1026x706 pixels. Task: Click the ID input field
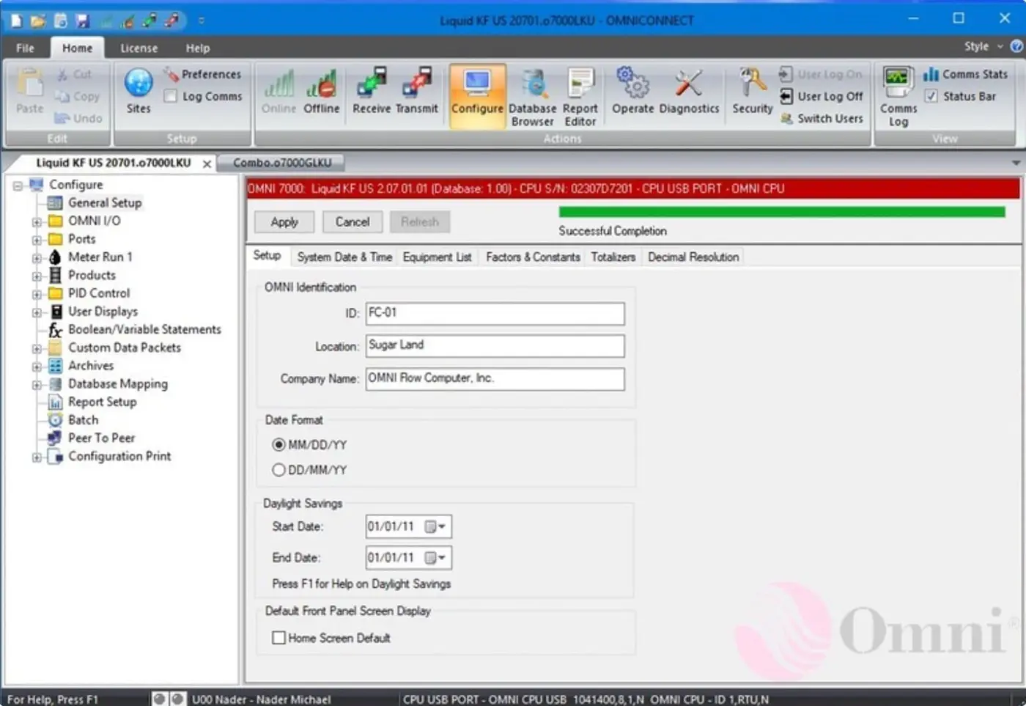click(x=495, y=314)
